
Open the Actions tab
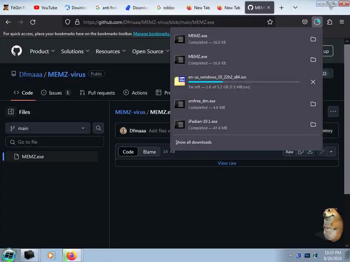click(135, 93)
